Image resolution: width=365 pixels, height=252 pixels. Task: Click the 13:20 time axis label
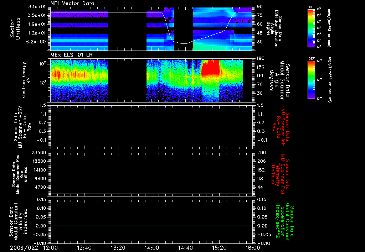118,248
